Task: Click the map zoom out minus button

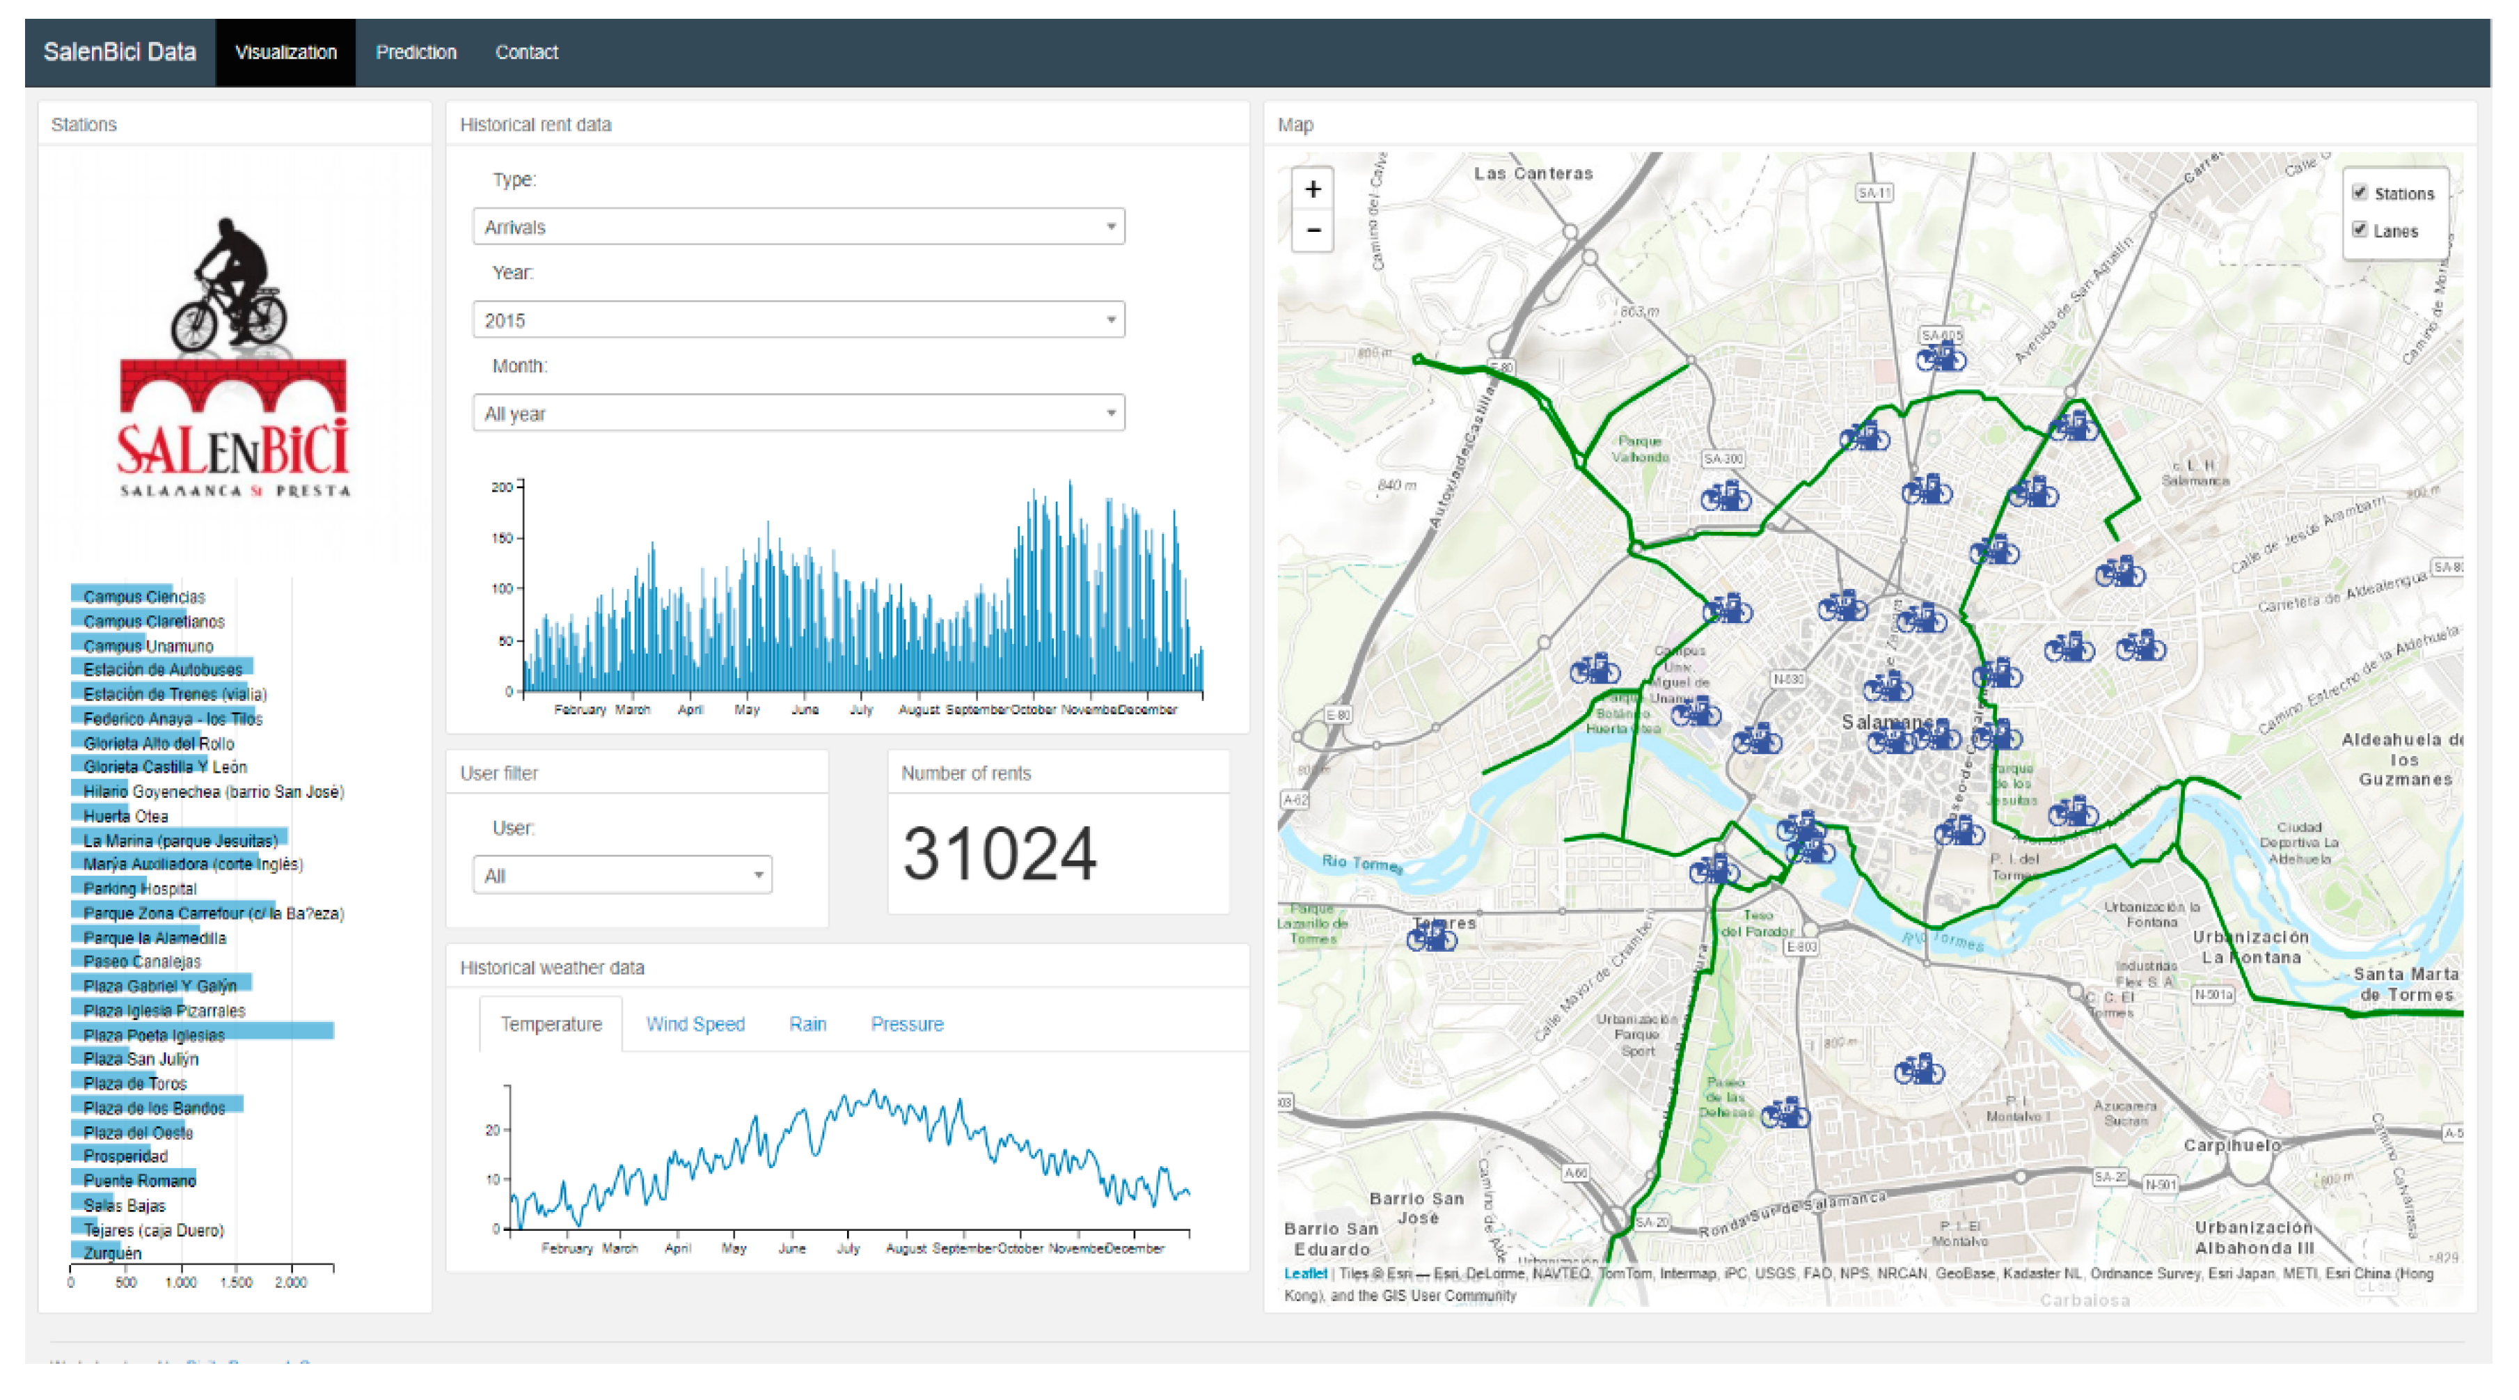Action: point(1312,231)
